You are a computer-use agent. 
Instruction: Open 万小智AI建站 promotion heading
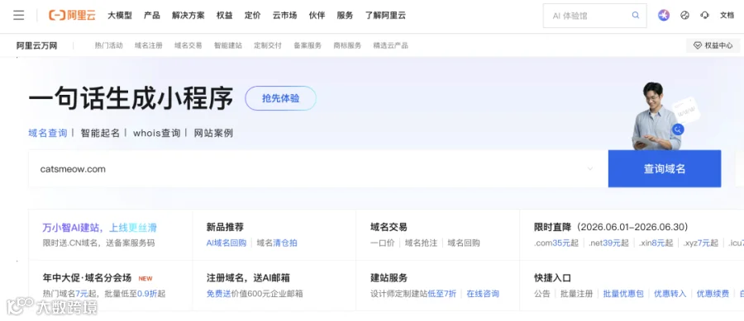click(100, 228)
